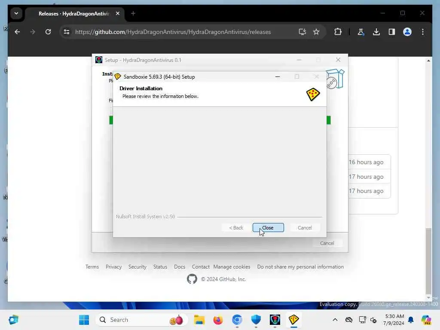
Task: Click Do not share my personal information
Action: coord(300,266)
